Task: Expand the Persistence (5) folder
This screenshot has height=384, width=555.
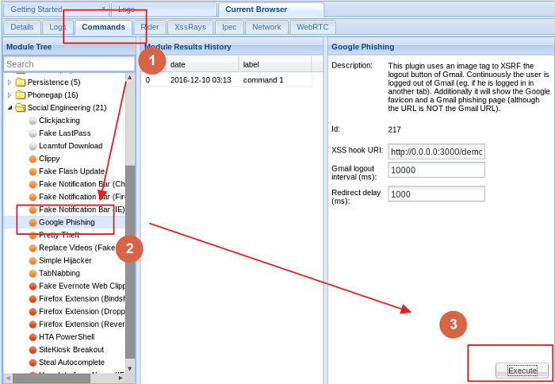Action: pos(10,83)
